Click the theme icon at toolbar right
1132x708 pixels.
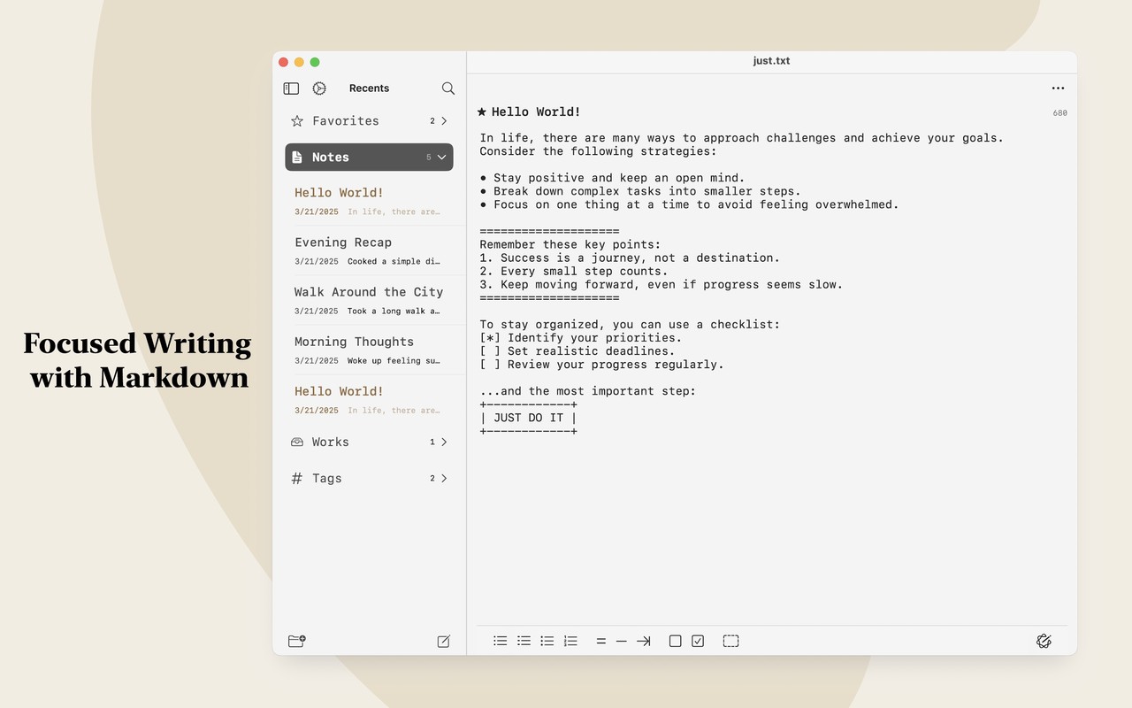pyautogui.click(x=1044, y=641)
